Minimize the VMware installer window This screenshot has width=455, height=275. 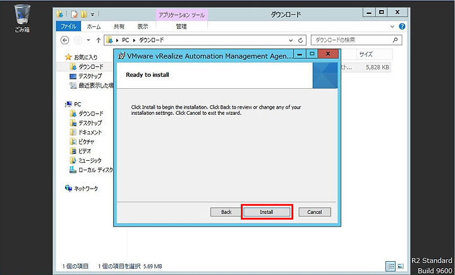pos(300,54)
